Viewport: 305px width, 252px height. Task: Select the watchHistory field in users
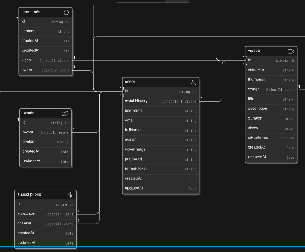pos(161,102)
